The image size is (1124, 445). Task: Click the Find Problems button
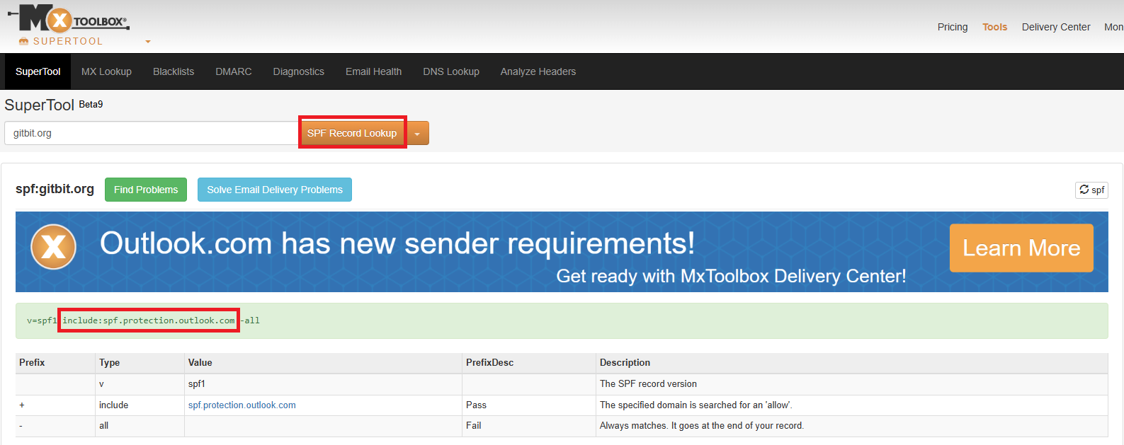[146, 190]
